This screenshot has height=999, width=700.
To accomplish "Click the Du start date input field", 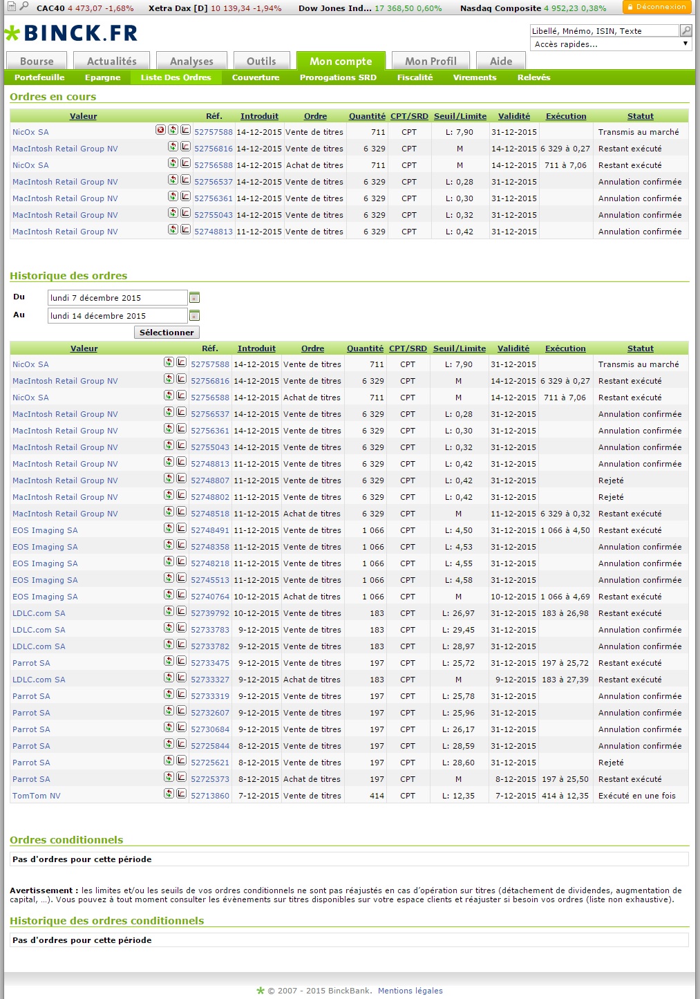I will click(117, 298).
